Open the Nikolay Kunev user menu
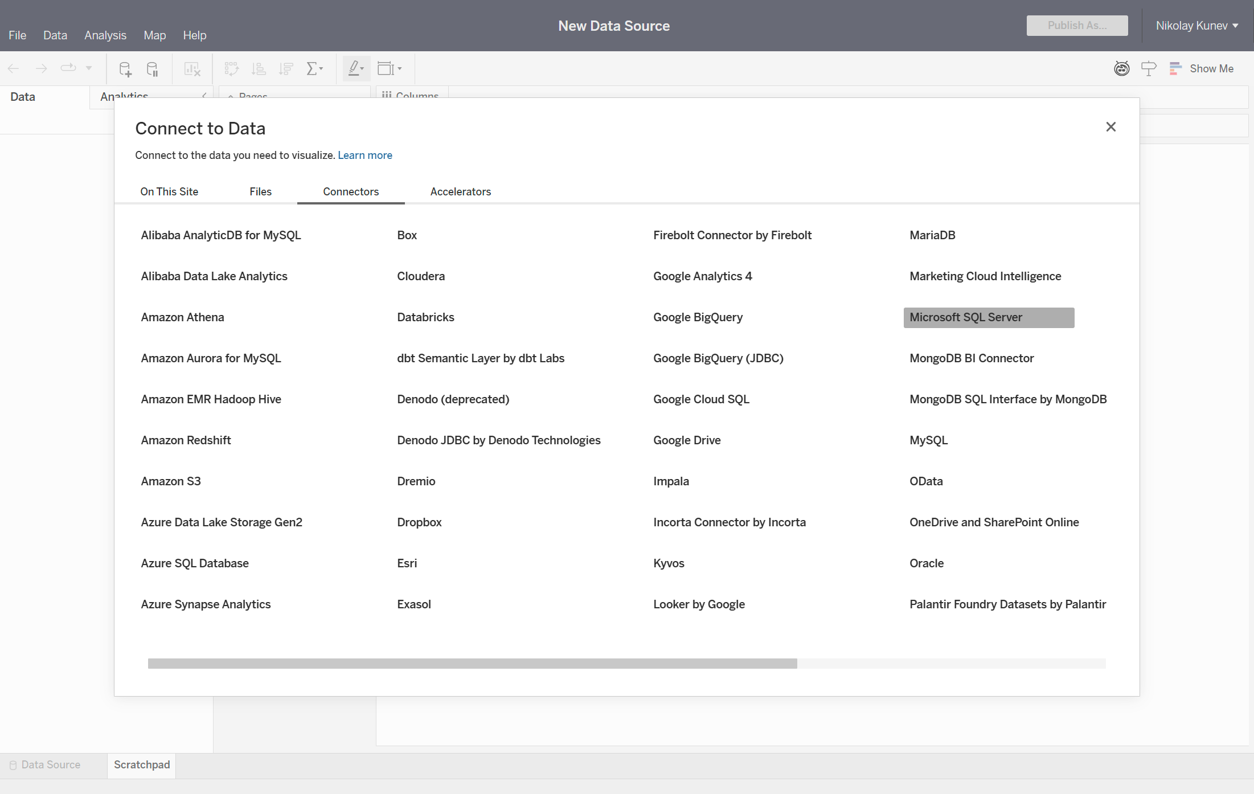Screen dimensions: 1254x794 [x=1196, y=26]
